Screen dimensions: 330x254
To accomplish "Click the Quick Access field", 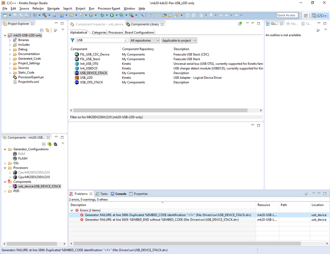I will [287, 15].
